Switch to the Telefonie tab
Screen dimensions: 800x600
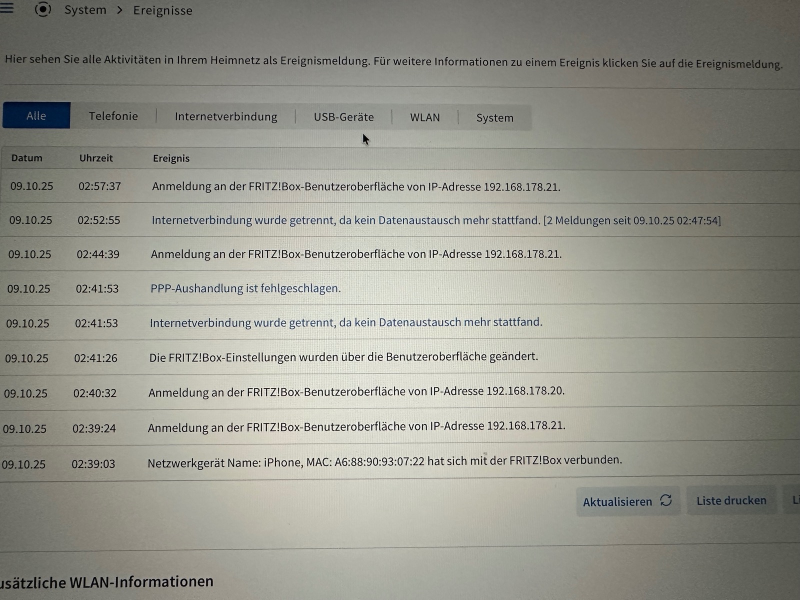pos(113,116)
